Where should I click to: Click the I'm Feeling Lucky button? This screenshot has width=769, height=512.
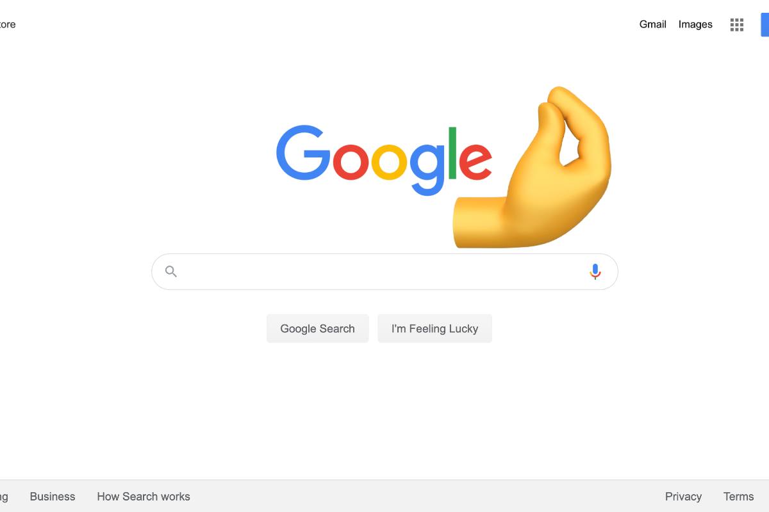point(435,328)
